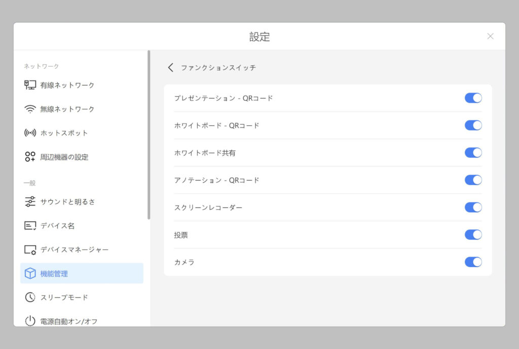The image size is (519, 349).
Task: Turn off the スクリーンレコーダー toggle
Action: [x=473, y=207]
